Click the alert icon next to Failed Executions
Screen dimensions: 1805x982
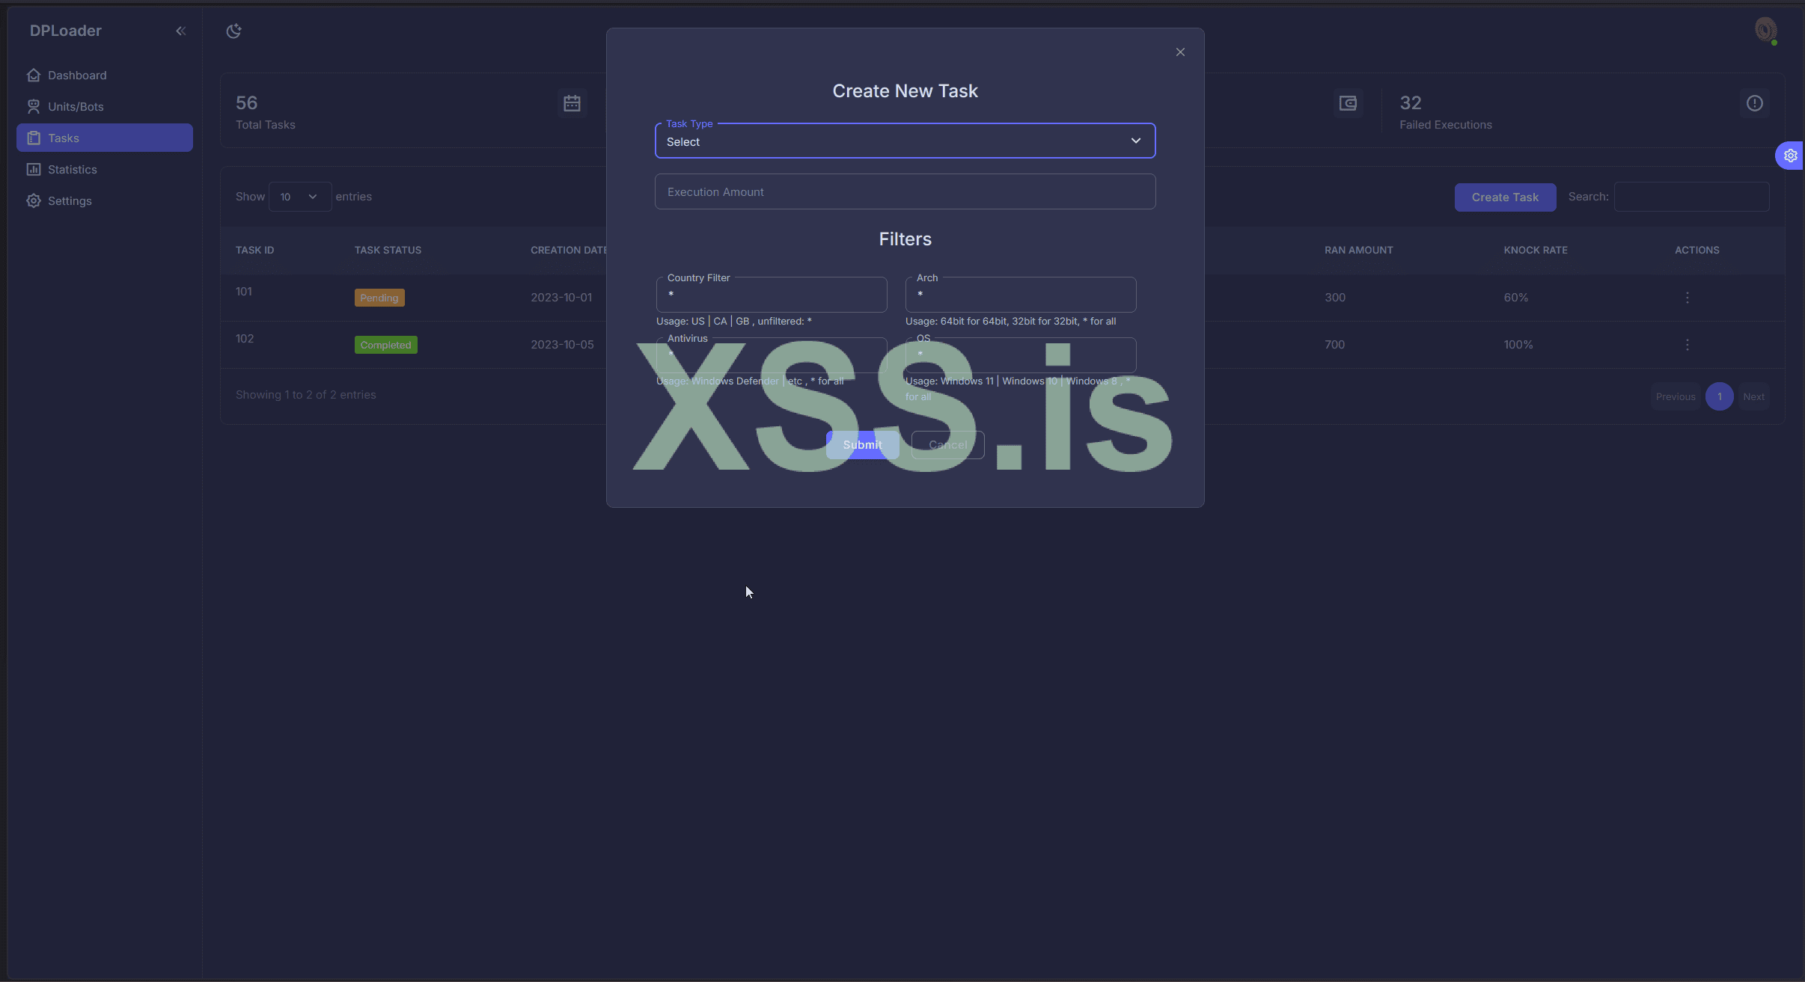(1754, 103)
